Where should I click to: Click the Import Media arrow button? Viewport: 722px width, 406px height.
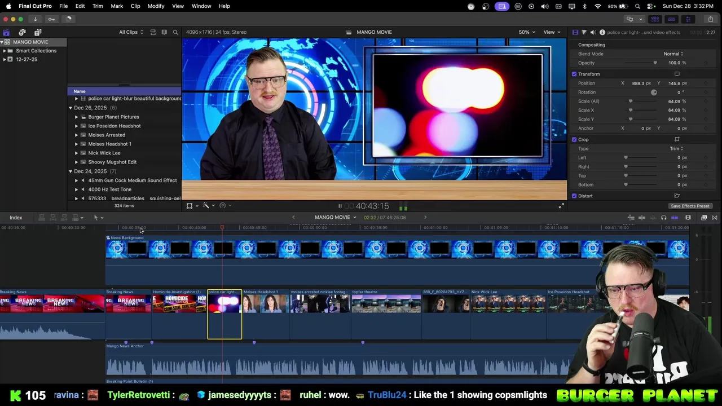[35, 19]
